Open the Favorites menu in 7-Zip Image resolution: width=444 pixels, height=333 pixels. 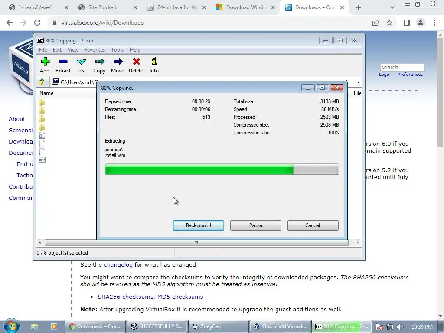95,50
